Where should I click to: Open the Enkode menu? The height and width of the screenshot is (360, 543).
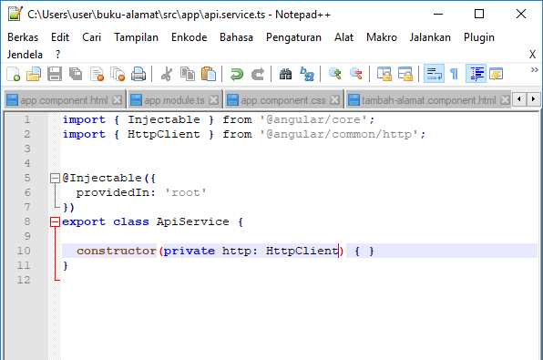[x=190, y=37]
